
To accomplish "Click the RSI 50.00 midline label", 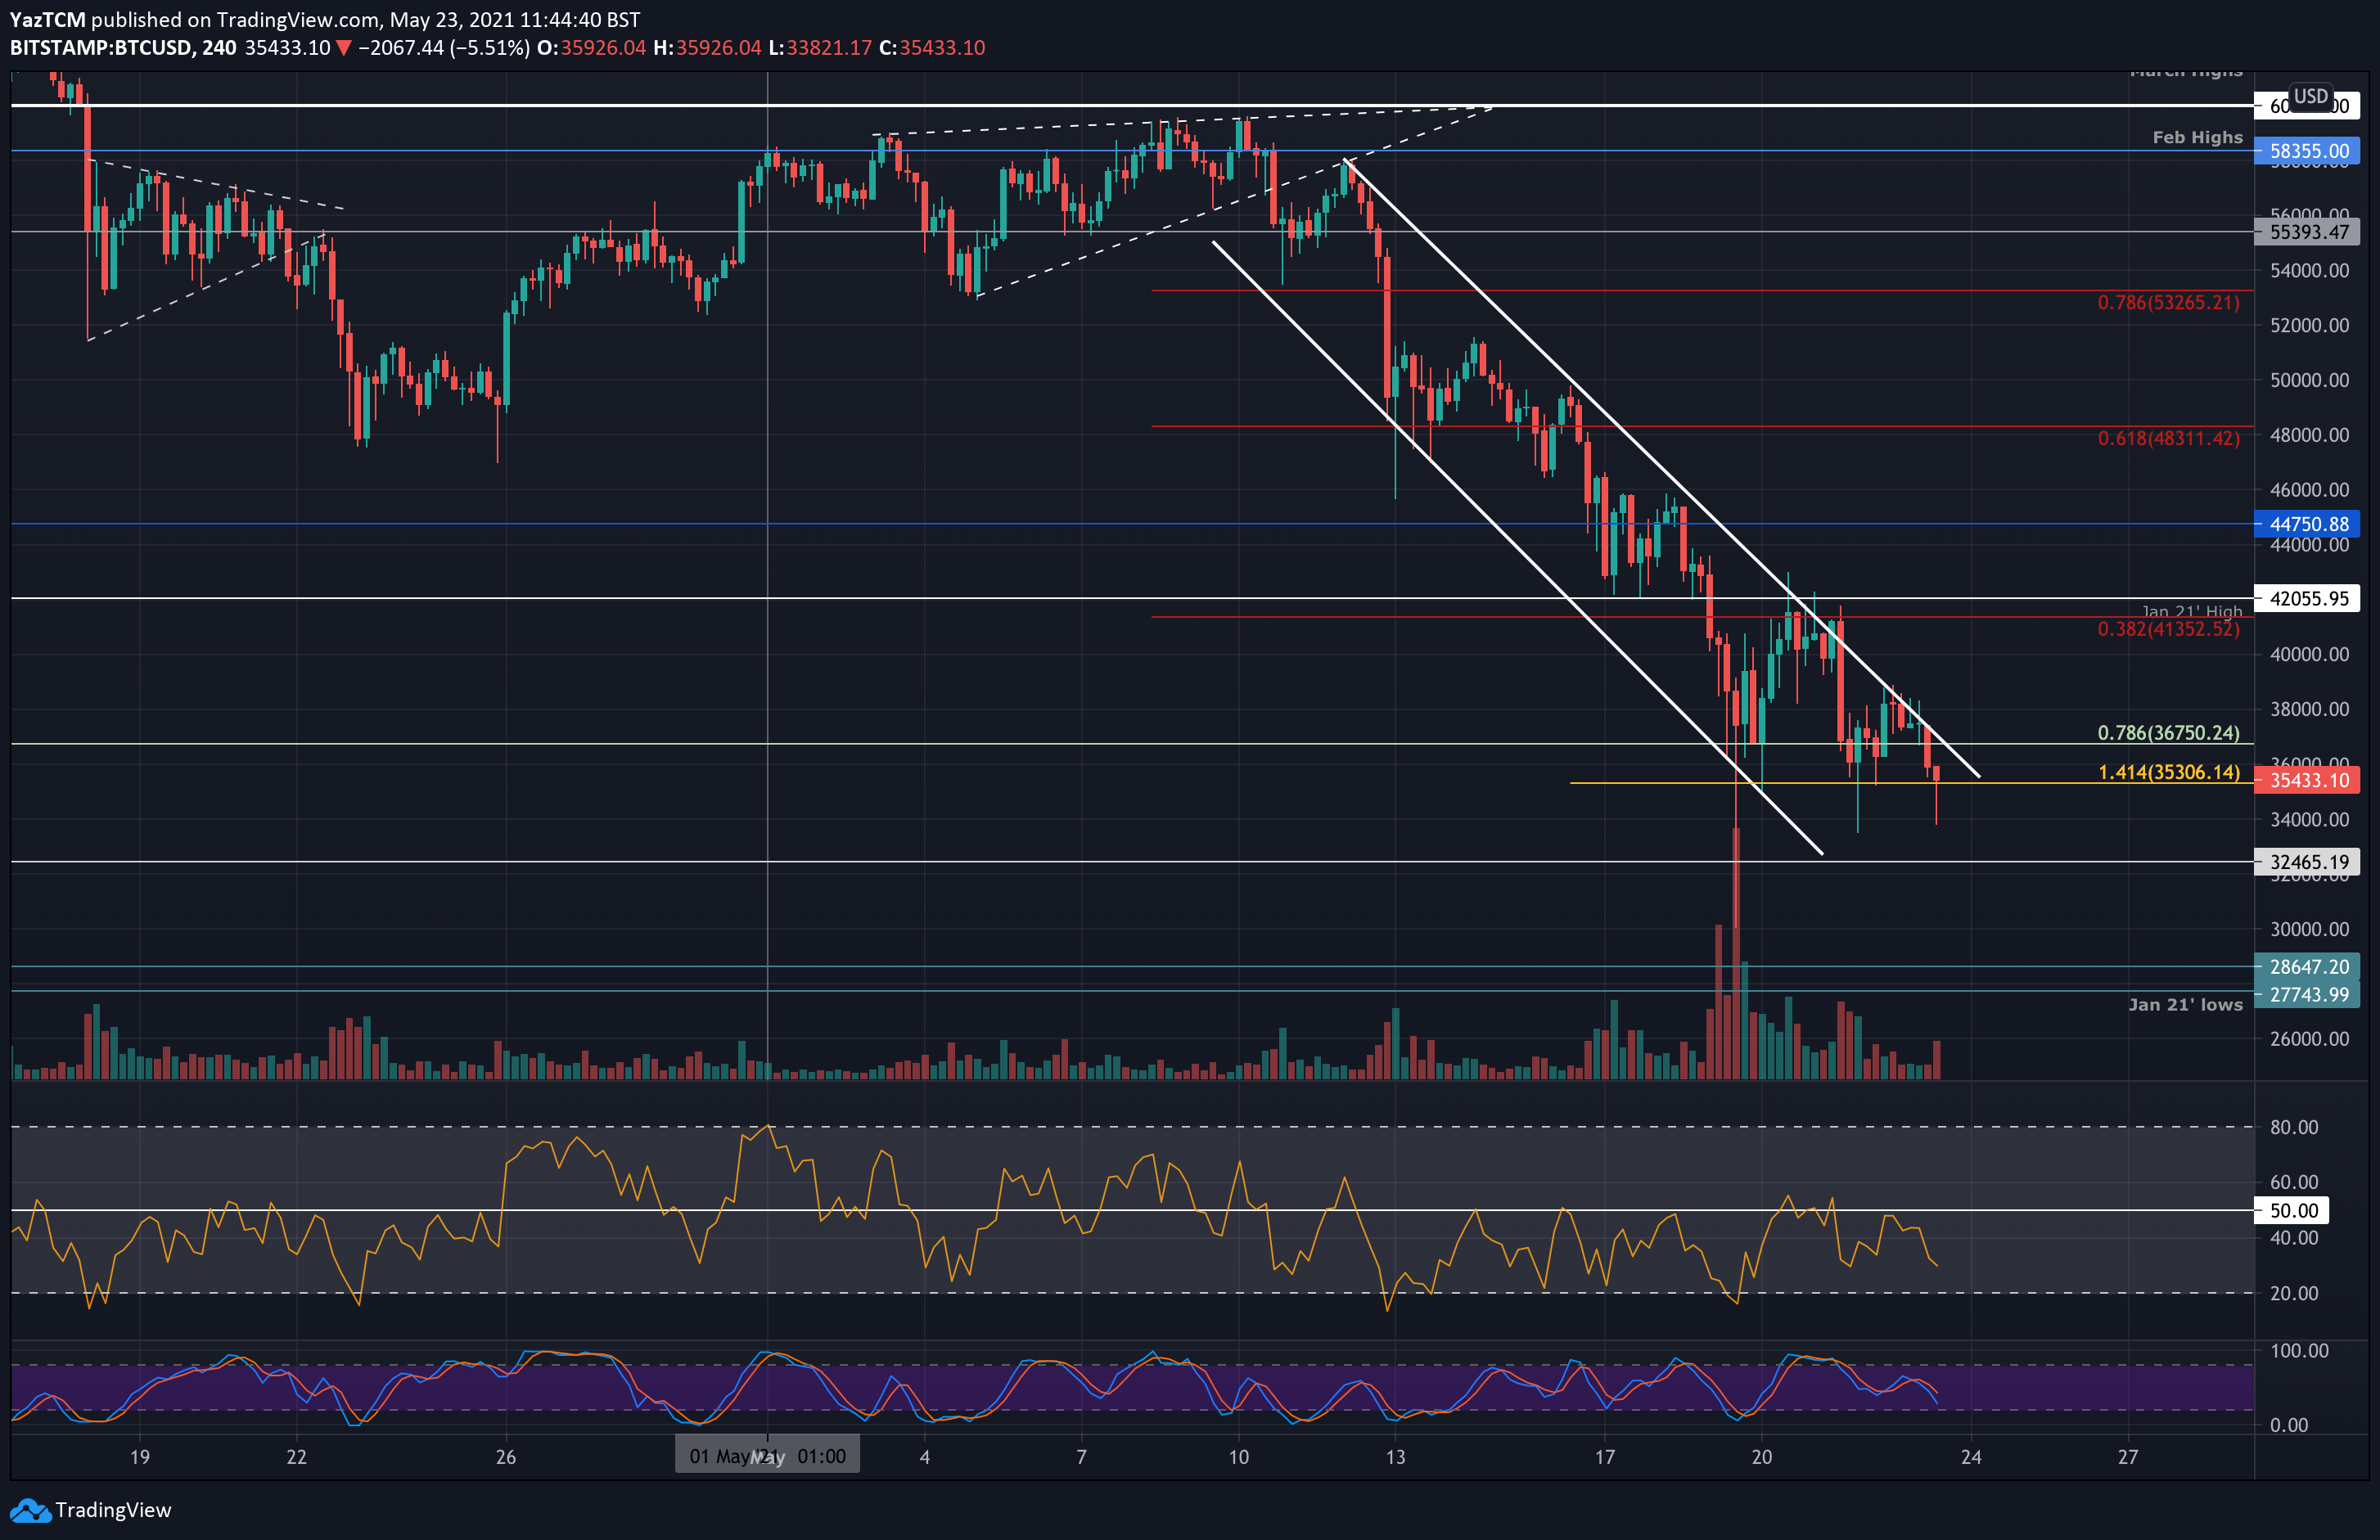I will click(x=2292, y=1211).
